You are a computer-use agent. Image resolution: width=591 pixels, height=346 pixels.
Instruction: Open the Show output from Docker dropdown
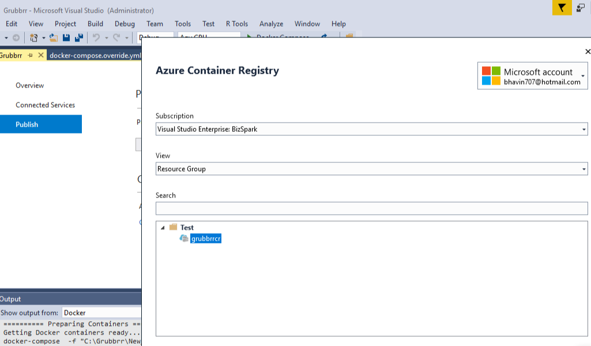point(101,313)
